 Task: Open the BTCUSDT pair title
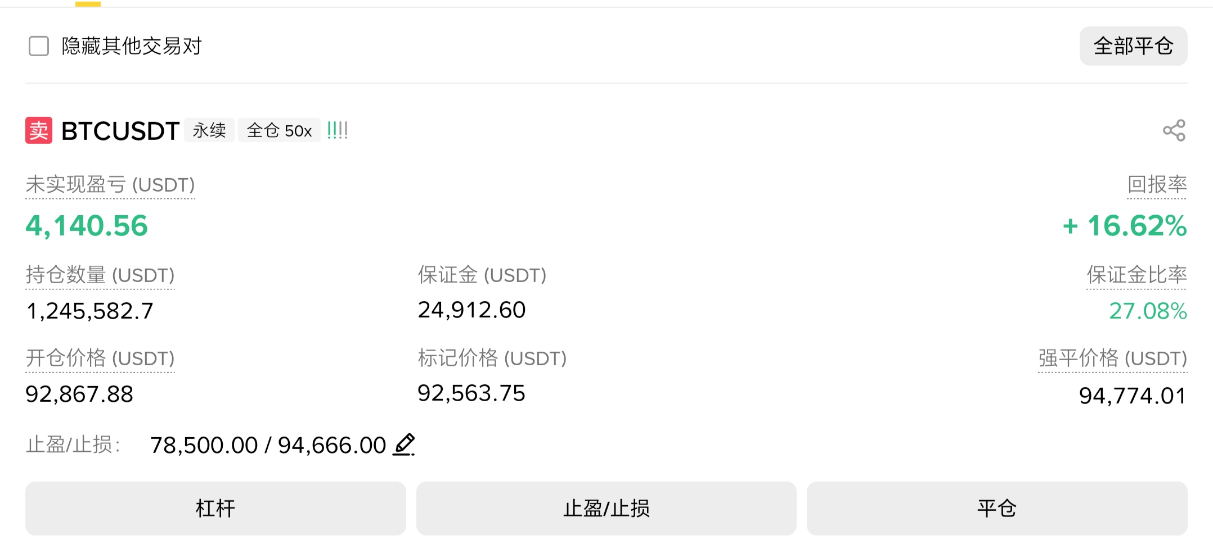(120, 131)
